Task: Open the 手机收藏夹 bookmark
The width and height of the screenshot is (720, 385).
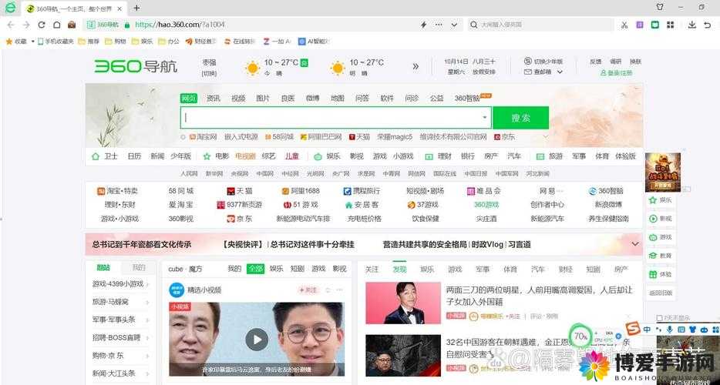Action: pyautogui.click(x=56, y=42)
